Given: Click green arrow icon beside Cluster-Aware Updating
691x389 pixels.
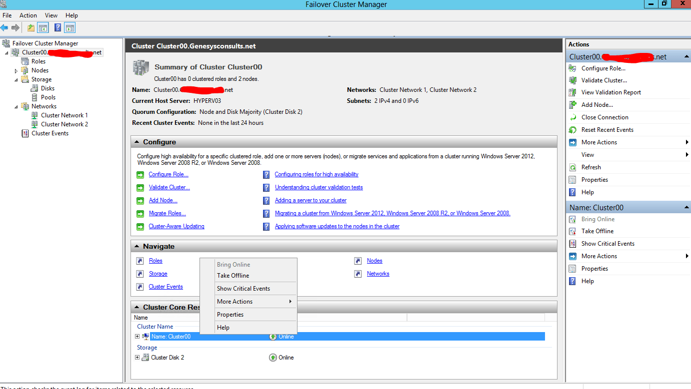Looking at the screenshot, I should coord(140,227).
